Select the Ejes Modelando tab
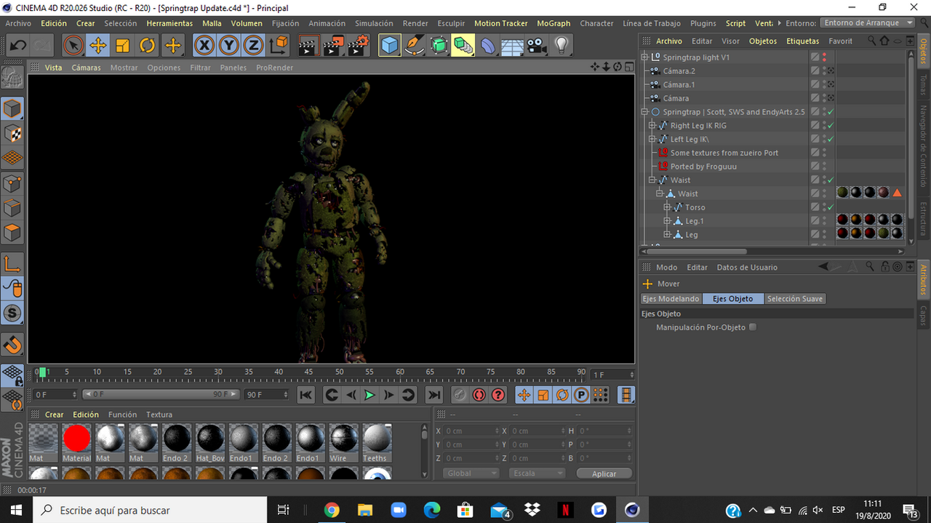 tap(671, 299)
